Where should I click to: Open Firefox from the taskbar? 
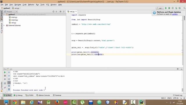coord(57,102)
